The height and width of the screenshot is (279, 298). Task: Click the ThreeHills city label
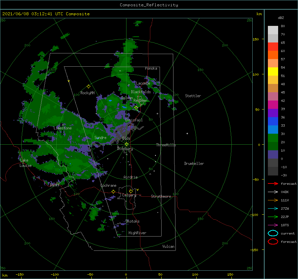coord(166,145)
